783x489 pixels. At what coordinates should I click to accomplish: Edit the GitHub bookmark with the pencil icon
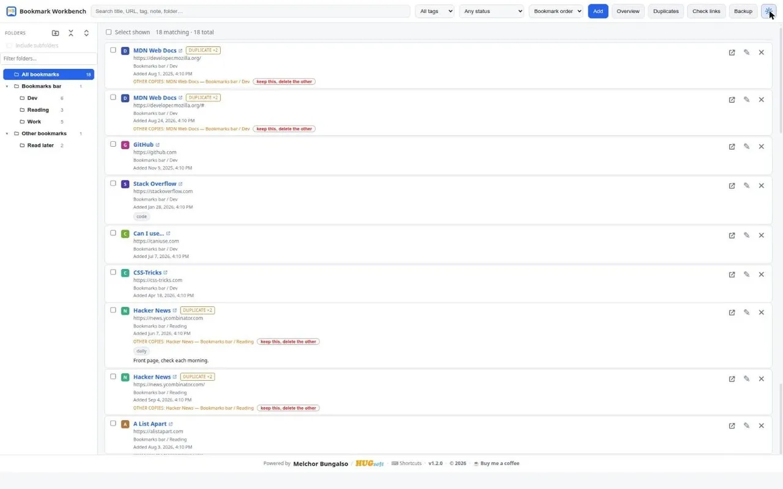pyautogui.click(x=746, y=147)
